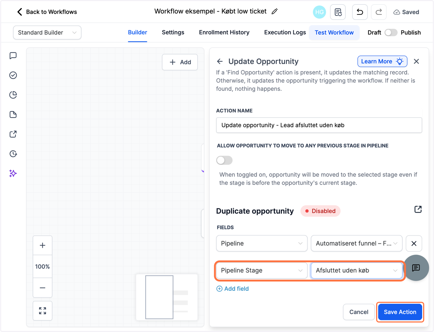Open the Afsluttet uden køb dropdown

click(x=357, y=271)
